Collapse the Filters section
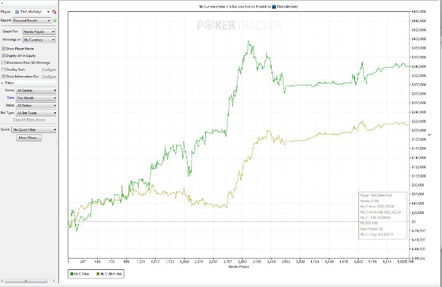The image size is (442, 287). coord(2,83)
